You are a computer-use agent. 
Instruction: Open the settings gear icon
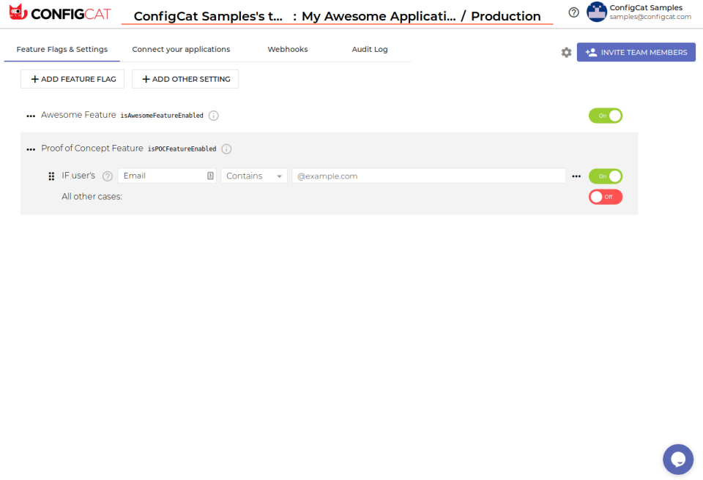566,52
